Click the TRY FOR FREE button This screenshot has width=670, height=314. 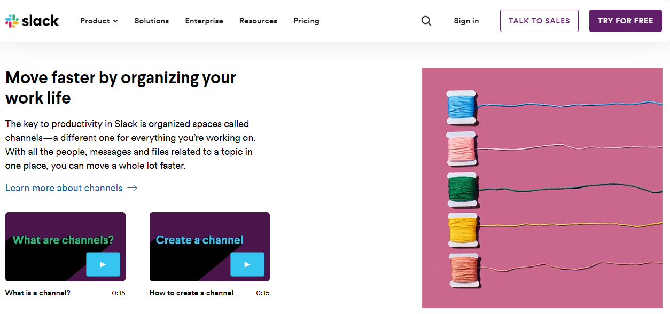point(626,21)
